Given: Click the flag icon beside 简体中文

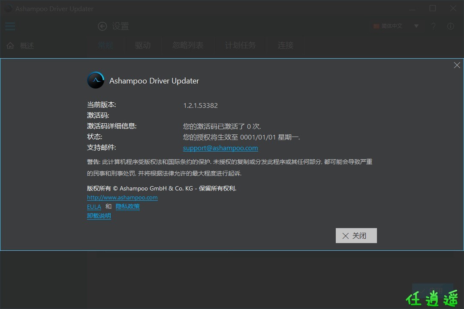Looking at the screenshot, I should [x=377, y=26].
